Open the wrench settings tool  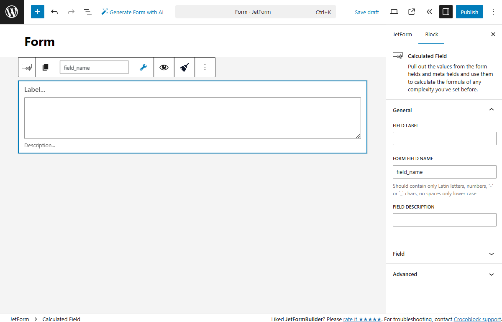click(x=143, y=67)
